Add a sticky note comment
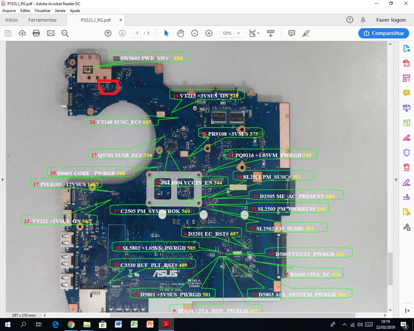The image size is (414, 331). click(291, 33)
